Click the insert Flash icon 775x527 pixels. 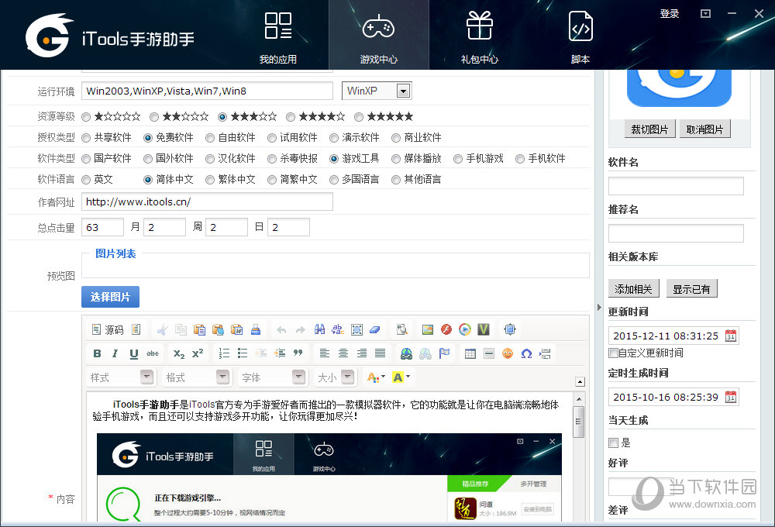point(446,329)
